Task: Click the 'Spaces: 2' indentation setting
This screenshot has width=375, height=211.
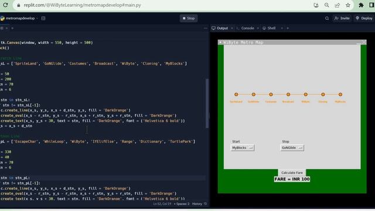Action: (x=183, y=204)
